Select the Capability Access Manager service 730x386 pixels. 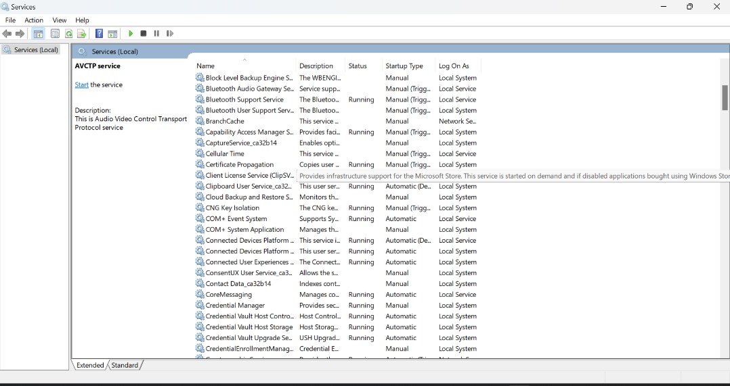337,132
